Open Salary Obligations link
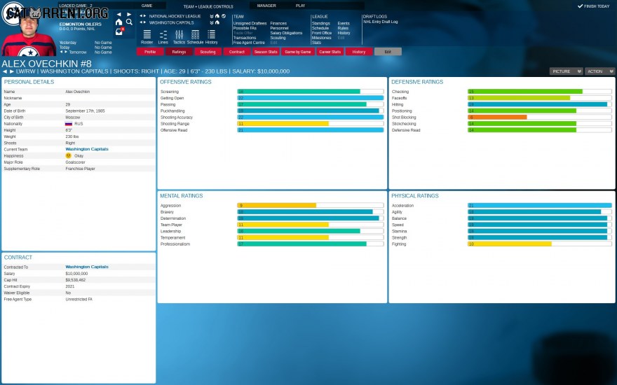This screenshot has height=385, width=617. (286, 33)
